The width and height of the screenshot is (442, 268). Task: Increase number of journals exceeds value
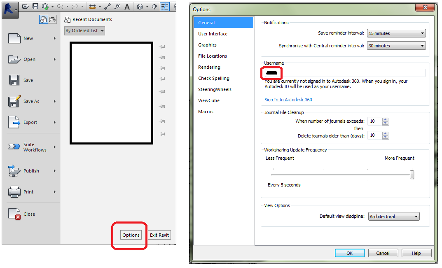385,119
